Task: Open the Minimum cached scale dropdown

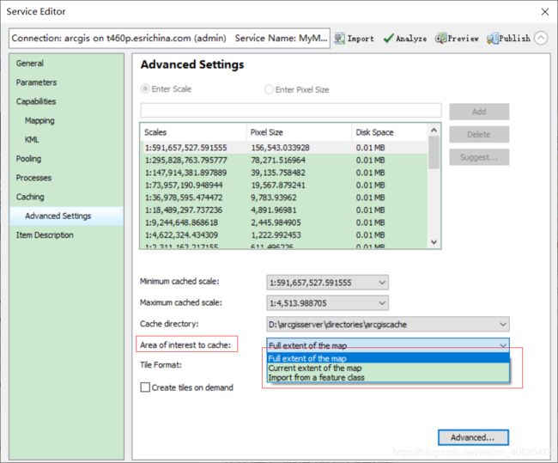Action: pyautogui.click(x=327, y=283)
